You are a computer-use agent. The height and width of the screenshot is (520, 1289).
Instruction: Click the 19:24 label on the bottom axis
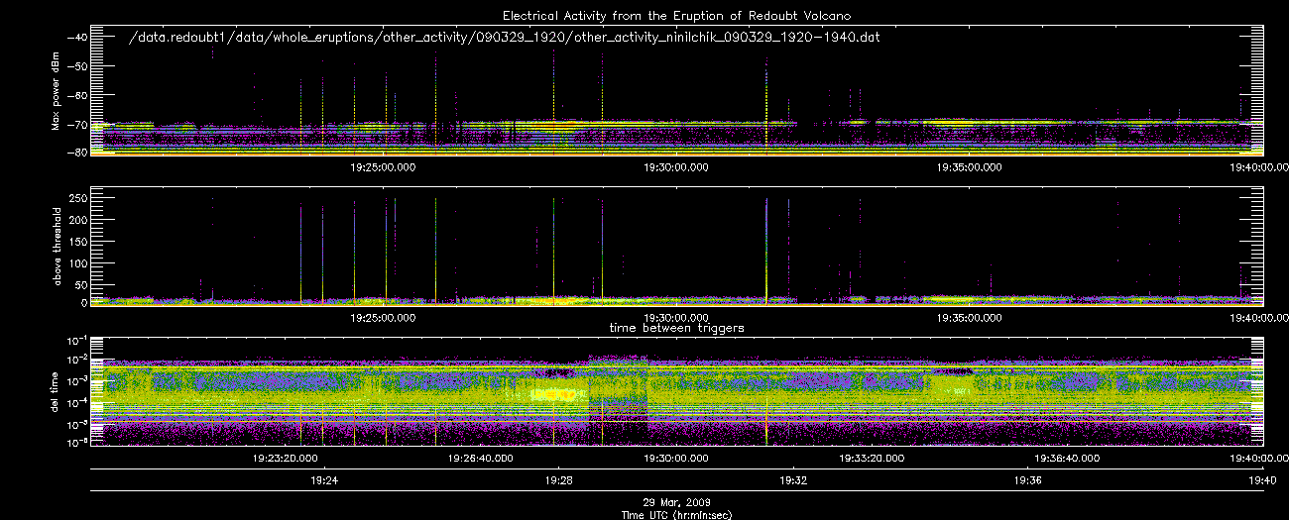324,480
